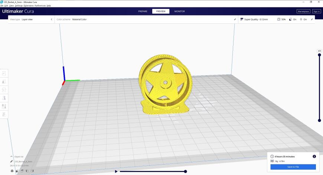Click the Super Quality profile layers icon
323x175 pixels.
click(x=242, y=19)
